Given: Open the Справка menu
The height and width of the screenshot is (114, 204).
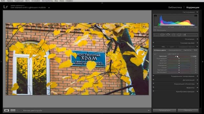Looking at the screenshot, I should click(69, 1).
